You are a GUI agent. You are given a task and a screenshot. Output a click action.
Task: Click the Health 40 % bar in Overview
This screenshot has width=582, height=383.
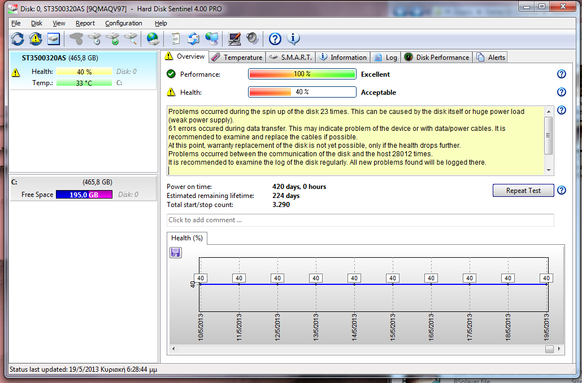pos(302,92)
